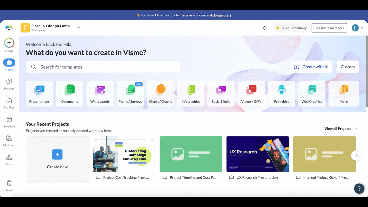Open the Trash from the sidebar

(x=9, y=184)
